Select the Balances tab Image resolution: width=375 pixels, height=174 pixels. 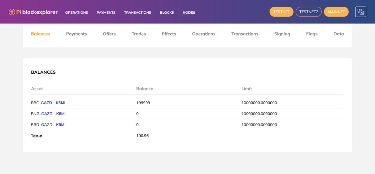click(40, 34)
